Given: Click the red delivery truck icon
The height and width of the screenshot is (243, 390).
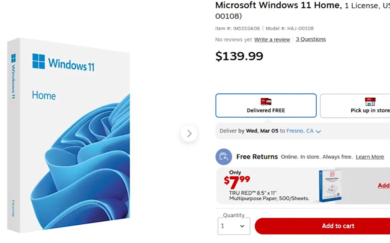Looking at the screenshot, I should coord(266,101).
